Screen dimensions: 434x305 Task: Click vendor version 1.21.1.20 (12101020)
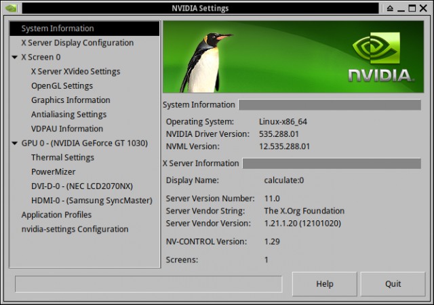pos(302,224)
